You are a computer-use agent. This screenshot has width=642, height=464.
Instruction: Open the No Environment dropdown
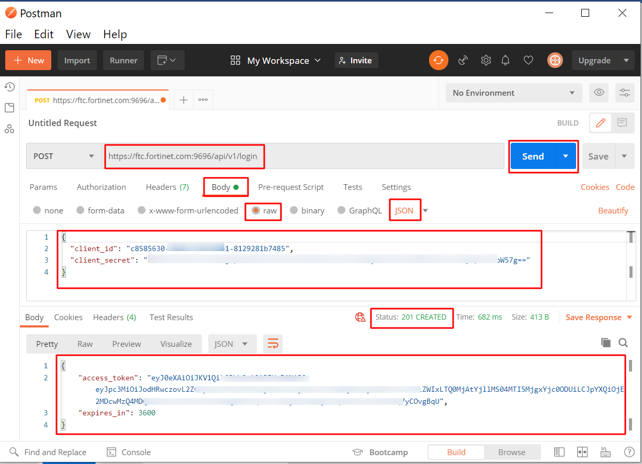(514, 93)
